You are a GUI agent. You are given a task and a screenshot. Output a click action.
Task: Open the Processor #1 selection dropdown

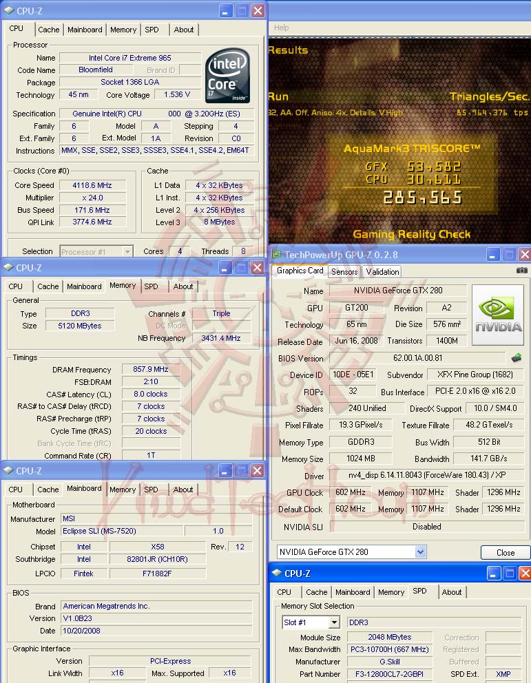[127, 252]
